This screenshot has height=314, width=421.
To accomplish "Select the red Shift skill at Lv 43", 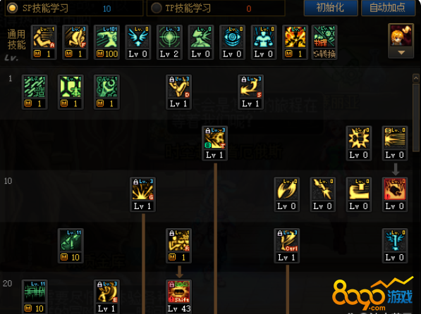I will click(x=179, y=296).
